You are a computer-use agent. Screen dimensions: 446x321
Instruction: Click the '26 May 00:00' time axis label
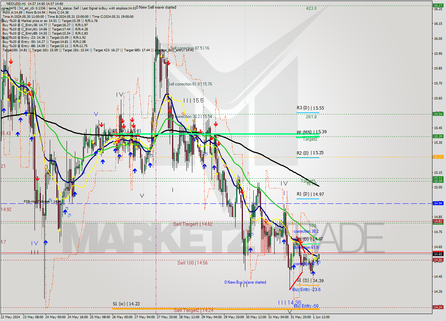click(122, 317)
